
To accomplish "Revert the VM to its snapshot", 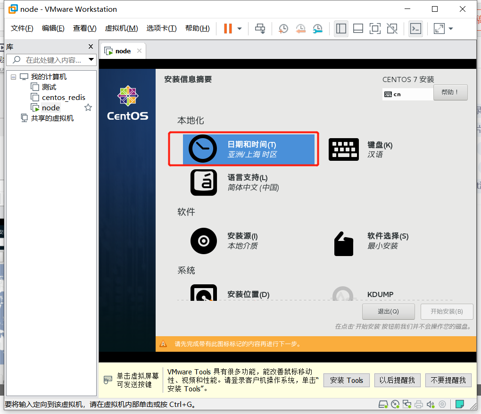I will click(301, 29).
